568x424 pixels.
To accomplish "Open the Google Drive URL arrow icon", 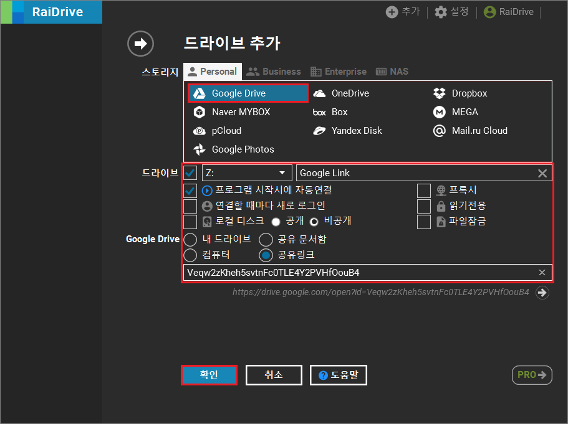I will pyautogui.click(x=542, y=293).
